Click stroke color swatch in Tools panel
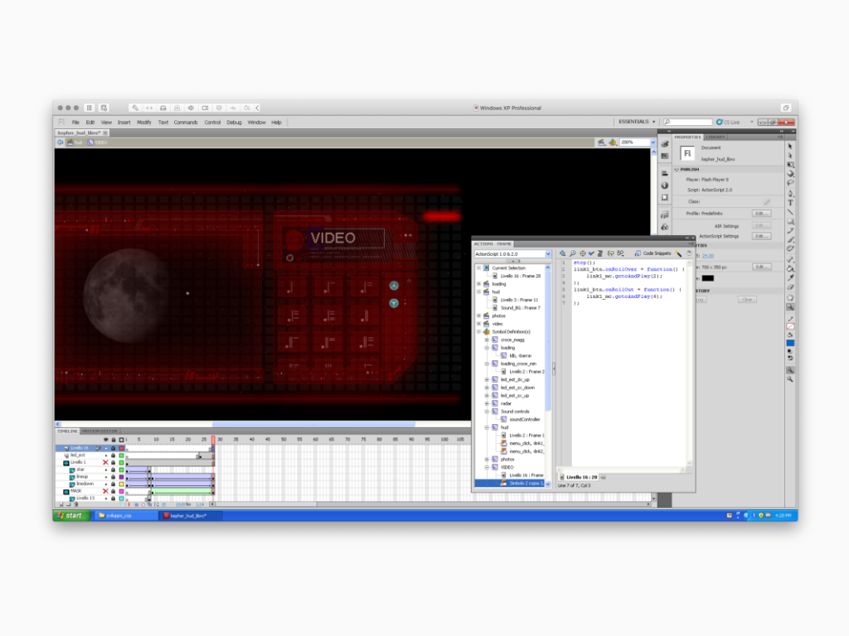The height and width of the screenshot is (636, 849). click(790, 326)
